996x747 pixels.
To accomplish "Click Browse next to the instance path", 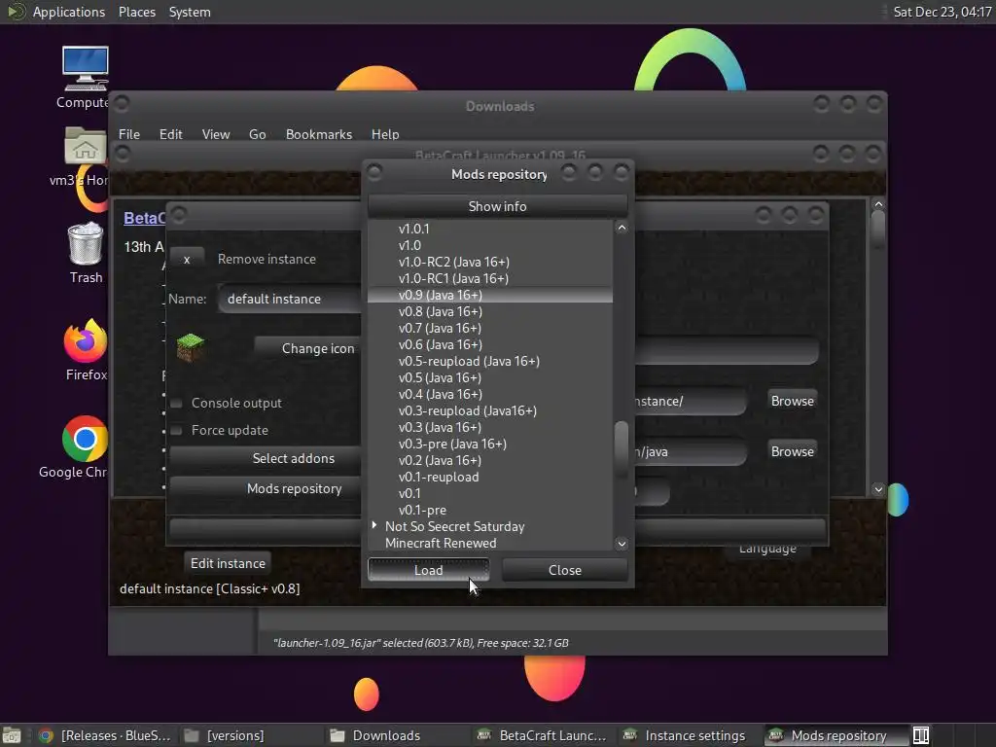I will 792,401.
